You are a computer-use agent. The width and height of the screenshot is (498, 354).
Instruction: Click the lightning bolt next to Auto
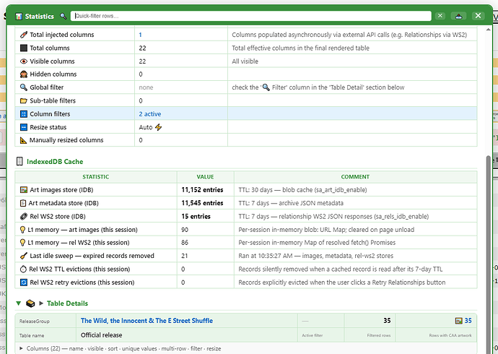point(158,127)
